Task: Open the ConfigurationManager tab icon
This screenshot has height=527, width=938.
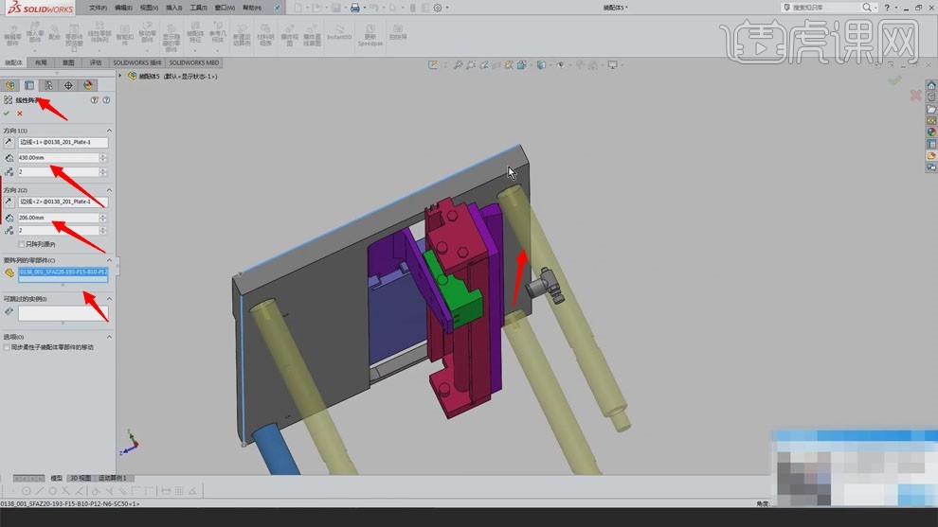Action: click(48, 85)
